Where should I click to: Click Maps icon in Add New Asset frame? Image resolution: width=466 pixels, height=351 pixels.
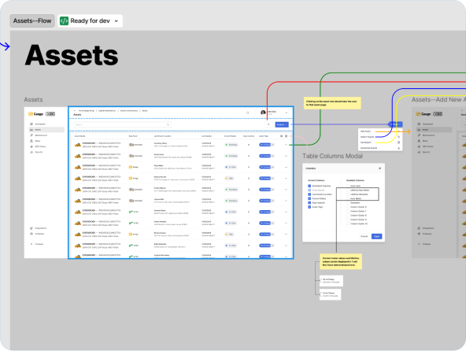click(419, 141)
